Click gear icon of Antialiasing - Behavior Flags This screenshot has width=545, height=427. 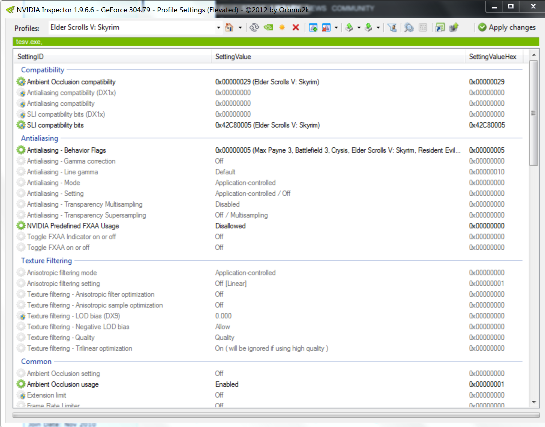click(21, 150)
